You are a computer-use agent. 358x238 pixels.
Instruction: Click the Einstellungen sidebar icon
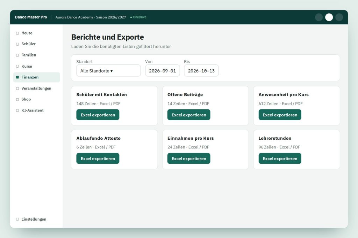17,219
